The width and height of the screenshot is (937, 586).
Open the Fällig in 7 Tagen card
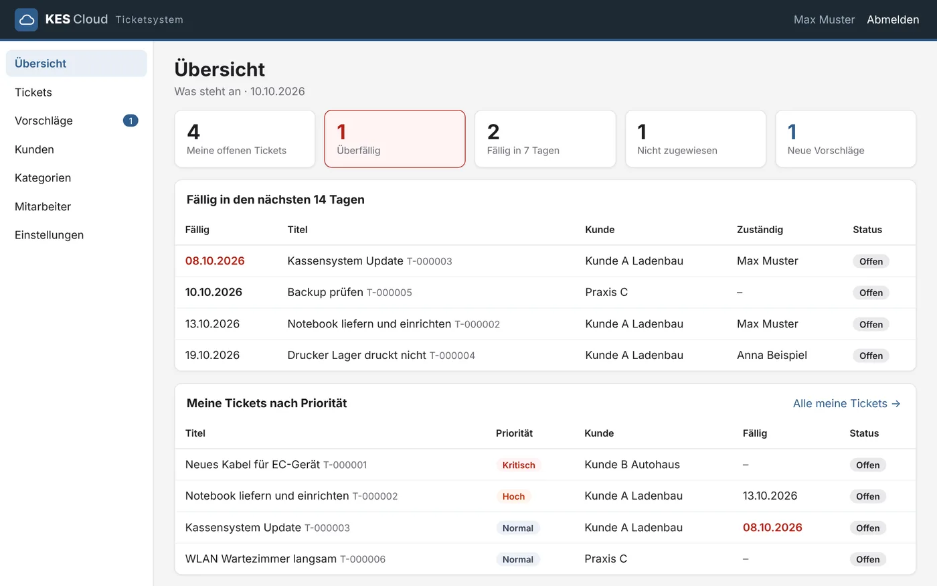(x=545, y=139)
